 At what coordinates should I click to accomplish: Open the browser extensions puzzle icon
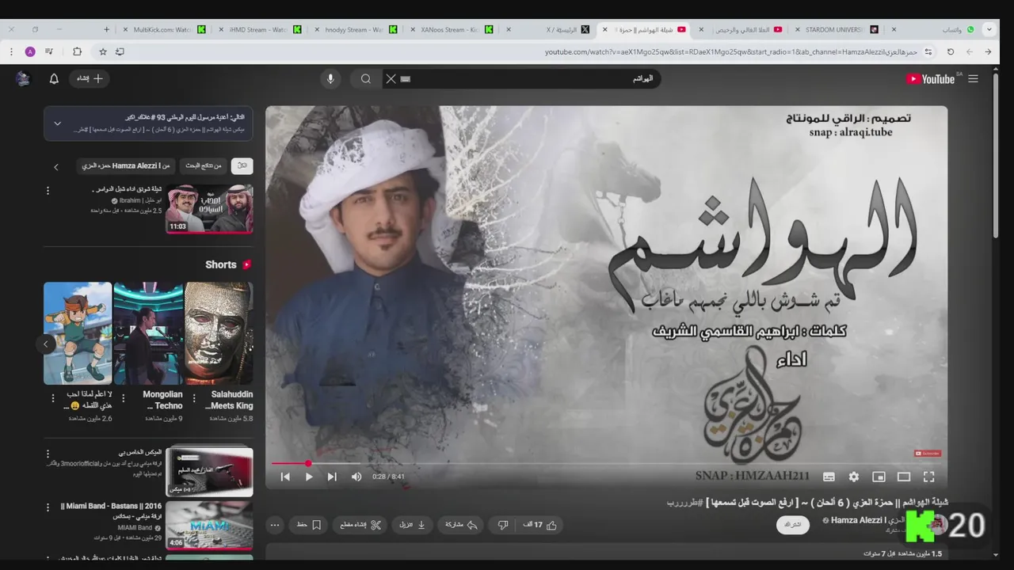point(77,51)
